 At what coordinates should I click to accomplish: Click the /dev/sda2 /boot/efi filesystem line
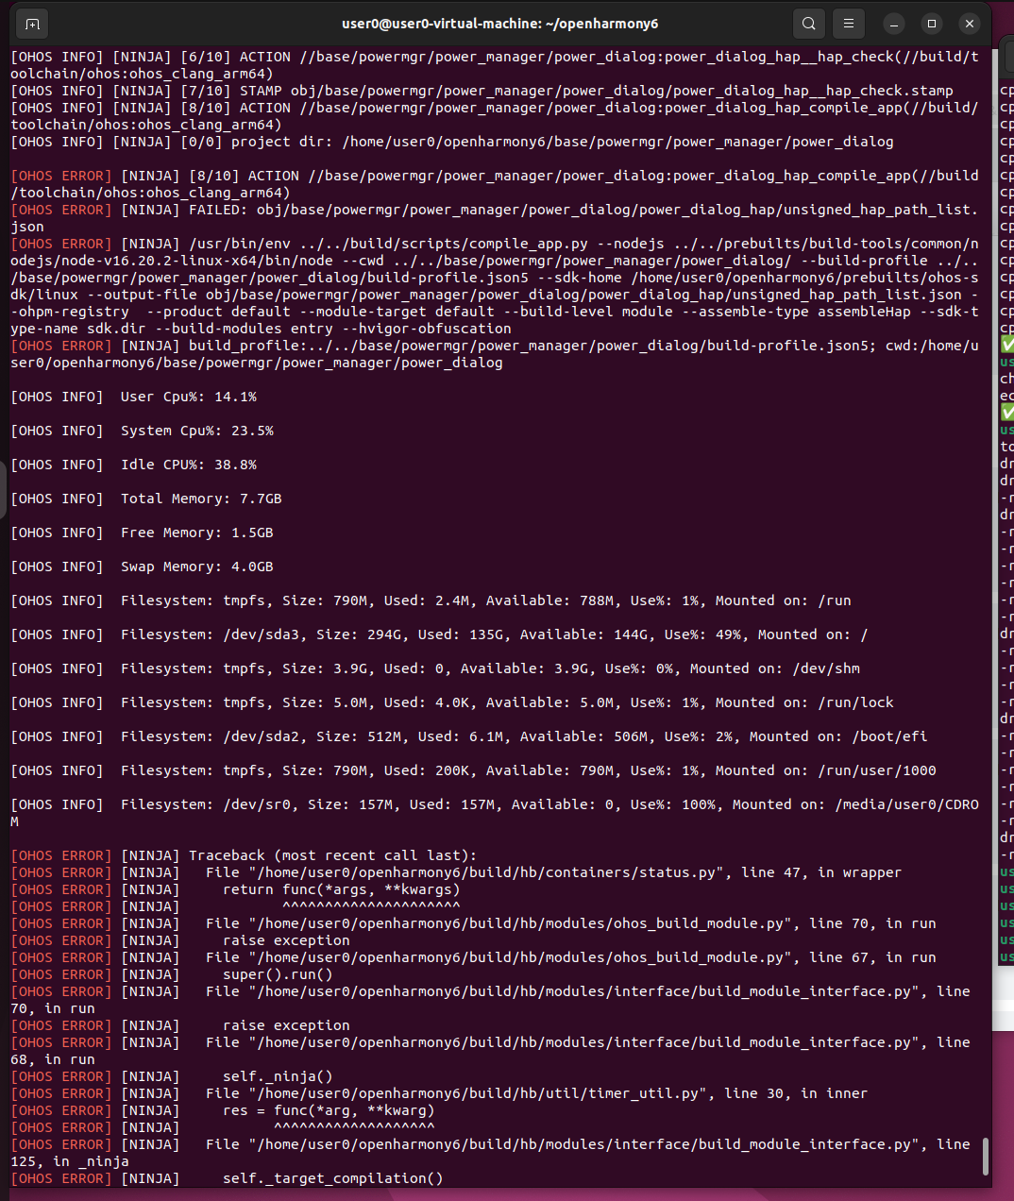(x=469, y=736)
